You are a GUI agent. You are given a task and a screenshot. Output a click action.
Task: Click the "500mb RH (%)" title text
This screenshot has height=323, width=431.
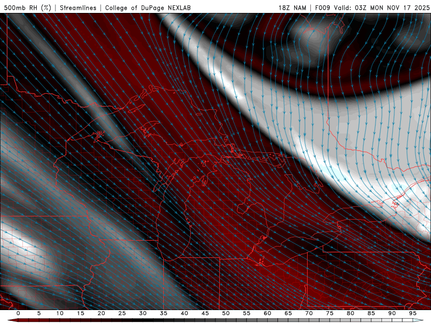pos(27,8)
